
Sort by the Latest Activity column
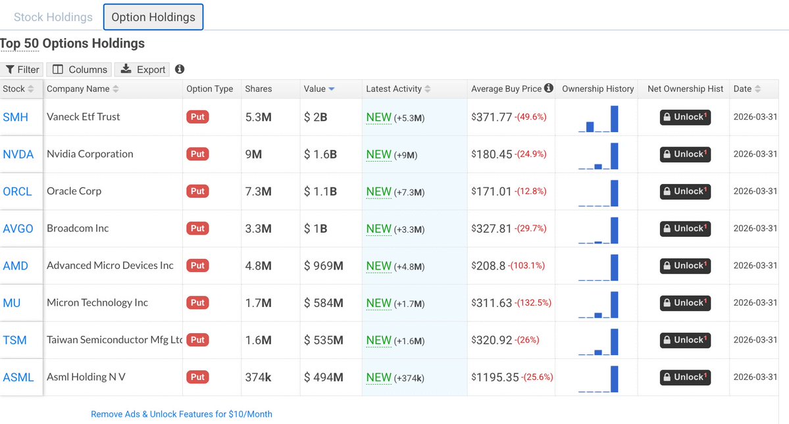(398, 89)
